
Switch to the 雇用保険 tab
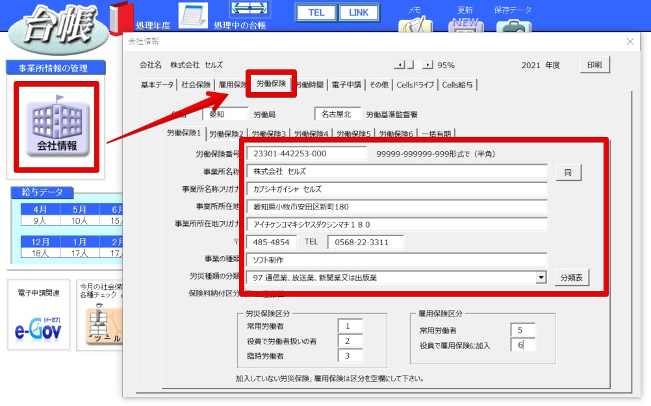pos(231,85)
